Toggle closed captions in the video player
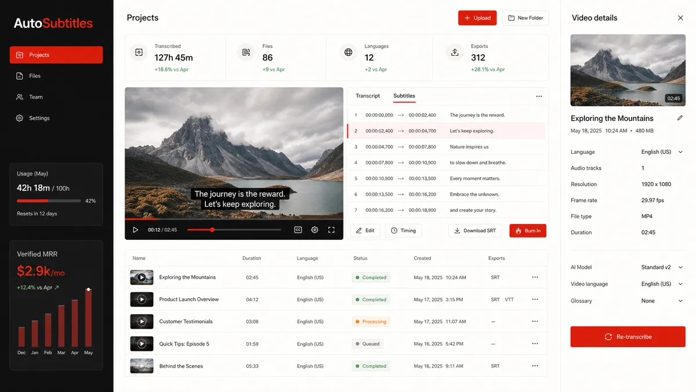Viewport: 696px width, 392px height. pyautogui.click(x=298, y=230)
